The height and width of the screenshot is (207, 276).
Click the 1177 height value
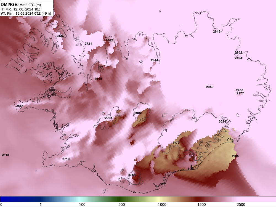176,143
